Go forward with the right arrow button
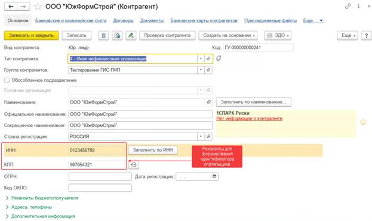 [23, 7]
